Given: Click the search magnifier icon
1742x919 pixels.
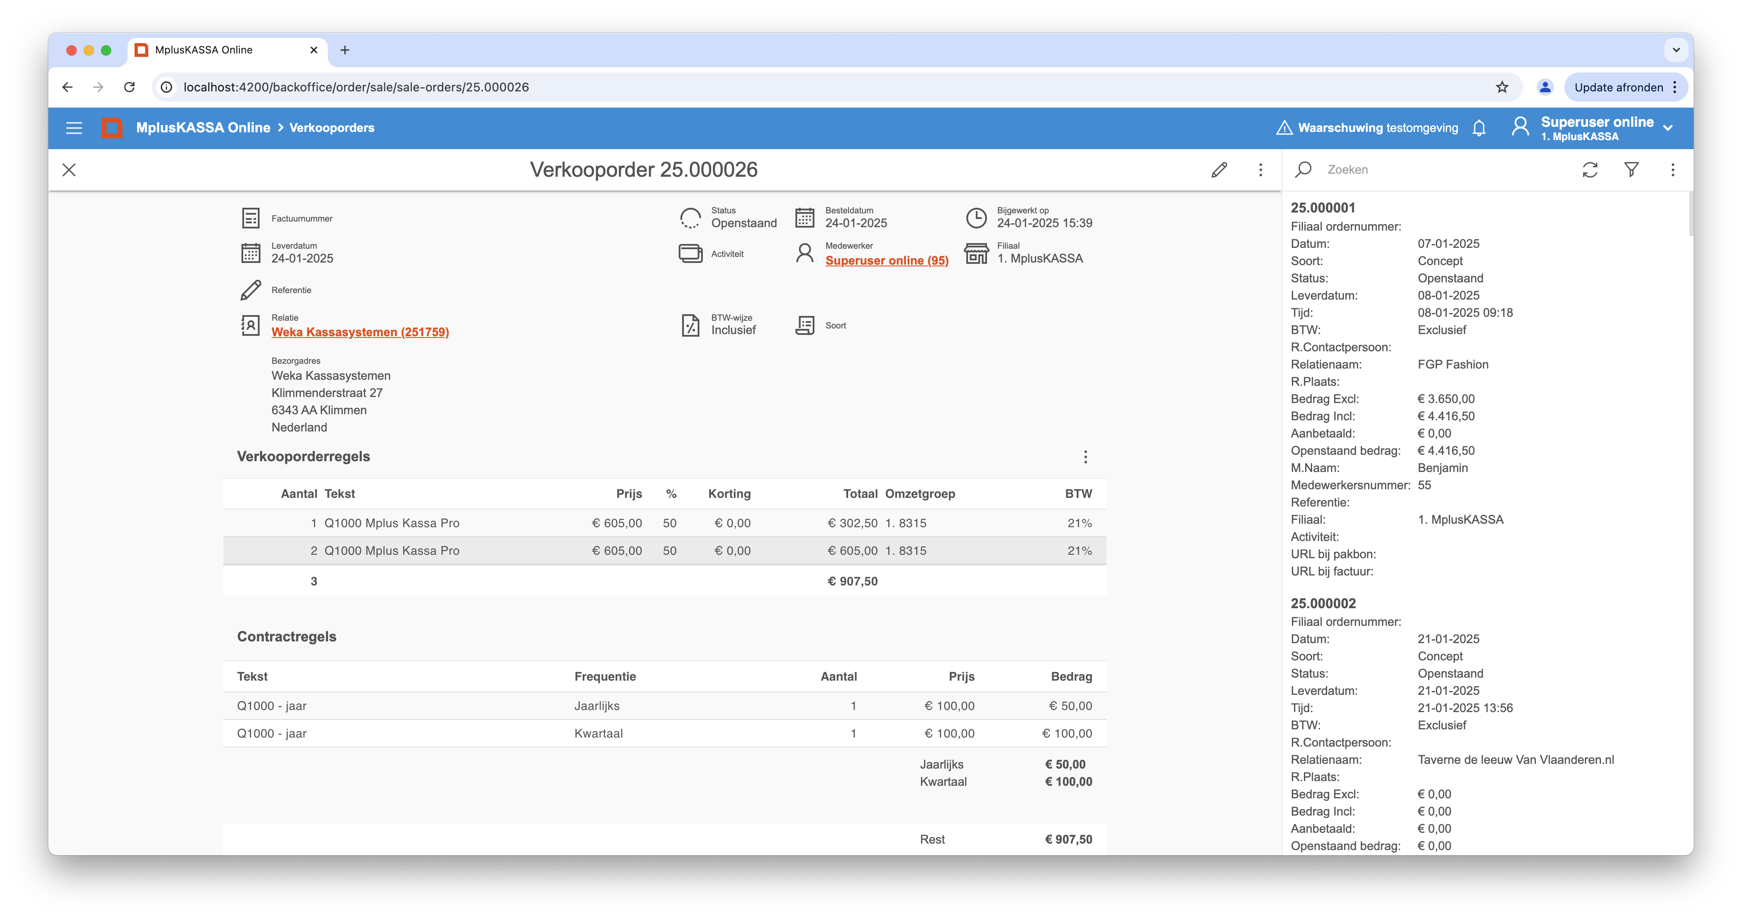Looking at the screenshot, I should (1303, 170).
